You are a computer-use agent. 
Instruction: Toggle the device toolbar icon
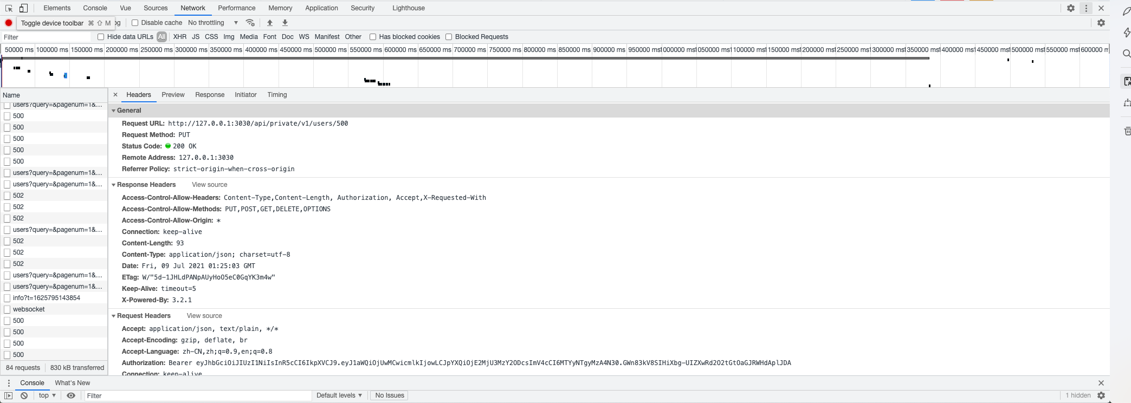(x=23, y=8)
